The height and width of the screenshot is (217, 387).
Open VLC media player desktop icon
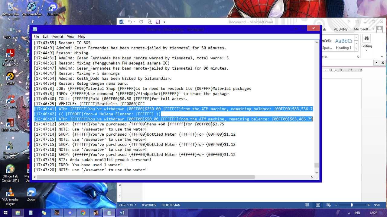pos(10,197)
